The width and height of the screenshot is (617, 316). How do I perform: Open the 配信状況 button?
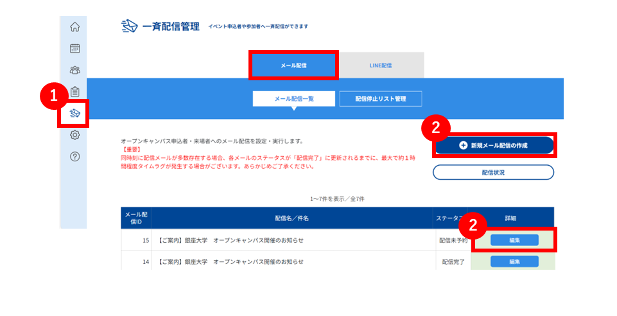tap(494, 172)
